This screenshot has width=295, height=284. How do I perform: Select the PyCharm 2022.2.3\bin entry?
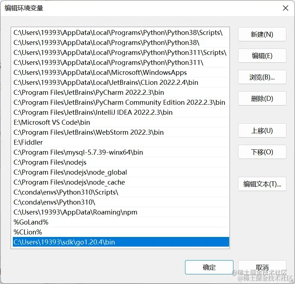click(x=120, y=93)
